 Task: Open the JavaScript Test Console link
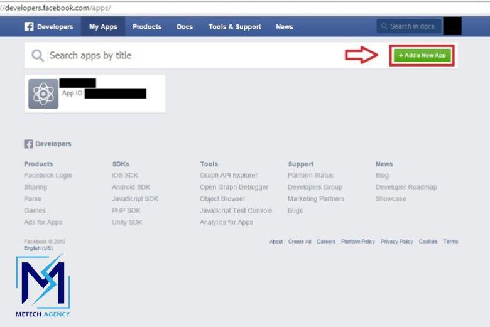[x=236, y=210]
